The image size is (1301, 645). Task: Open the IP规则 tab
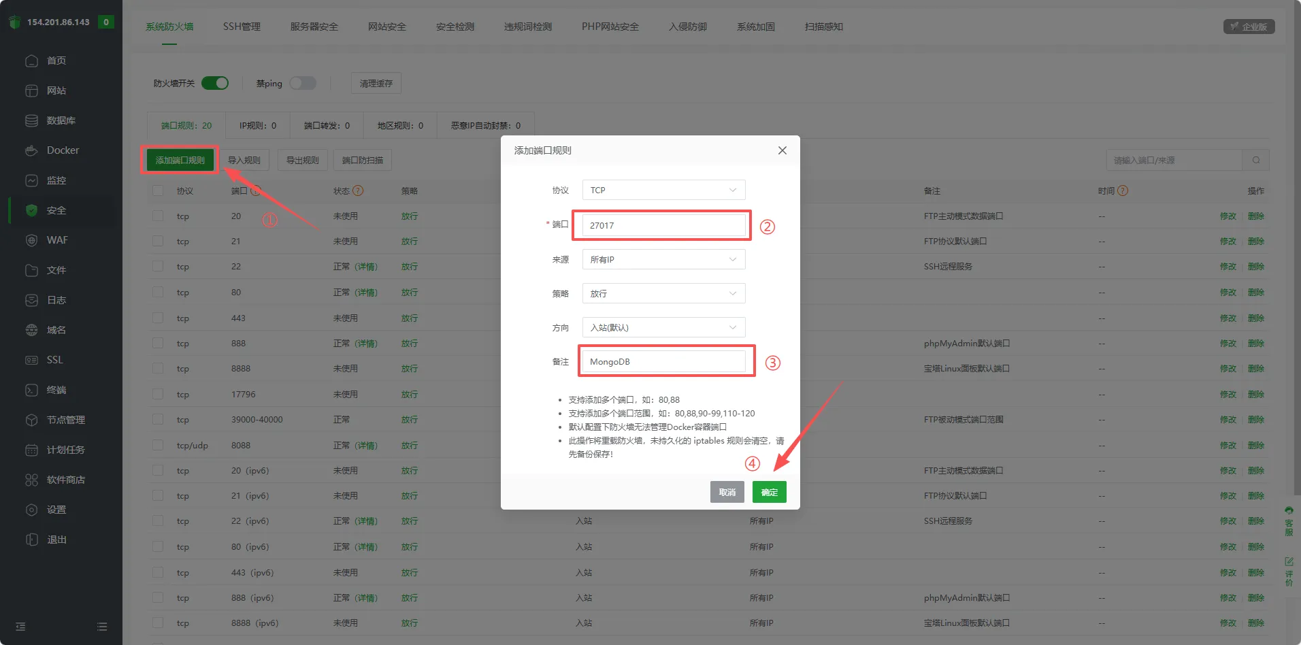[257, 126]
